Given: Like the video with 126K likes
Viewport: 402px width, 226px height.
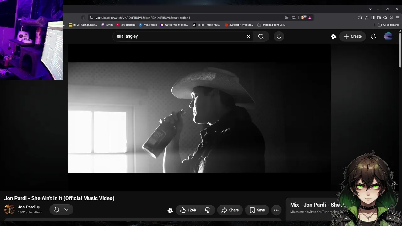Looking at the screenshot, I should click(188, 210).
